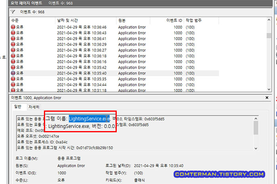Sort by 이벤트 ID column header
The image size is (277, 184).
[x=167, y=21]
